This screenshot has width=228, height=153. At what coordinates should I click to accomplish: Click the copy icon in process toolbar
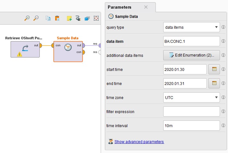[x=48, y=18]
